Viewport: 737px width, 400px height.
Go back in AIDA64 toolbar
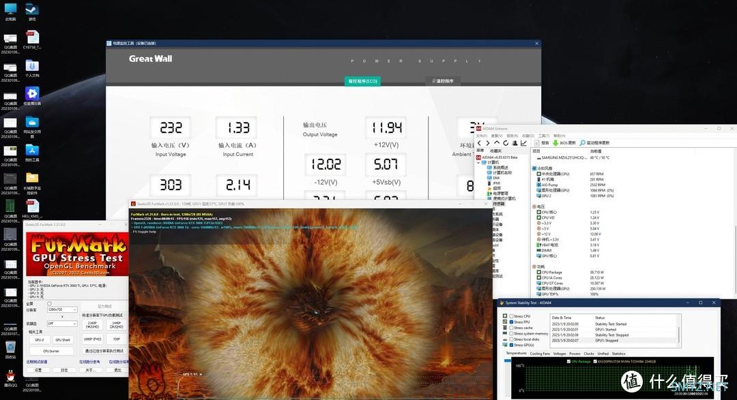(x=479, y=143)
